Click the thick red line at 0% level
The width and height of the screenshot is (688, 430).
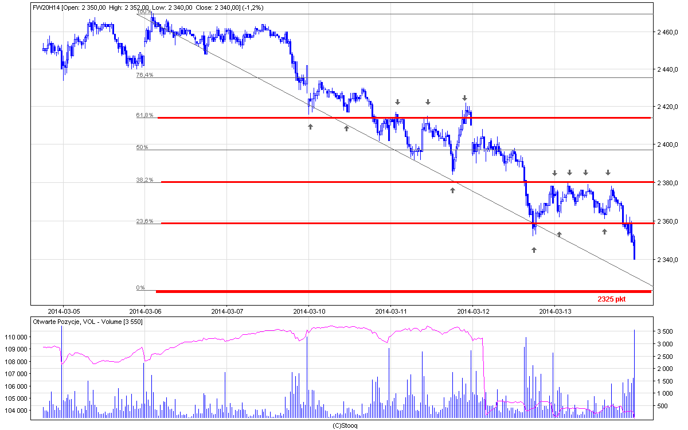click(404, 291)
